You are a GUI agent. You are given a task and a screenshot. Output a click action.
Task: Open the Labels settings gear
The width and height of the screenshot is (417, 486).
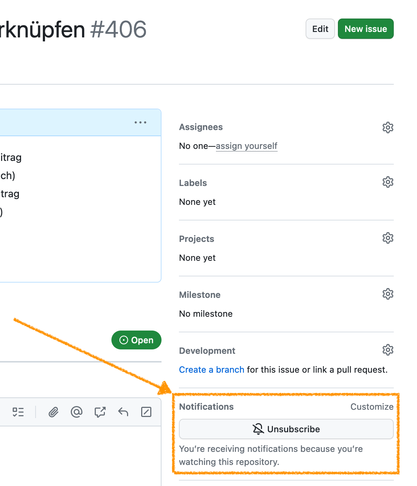tap(388, 182)
